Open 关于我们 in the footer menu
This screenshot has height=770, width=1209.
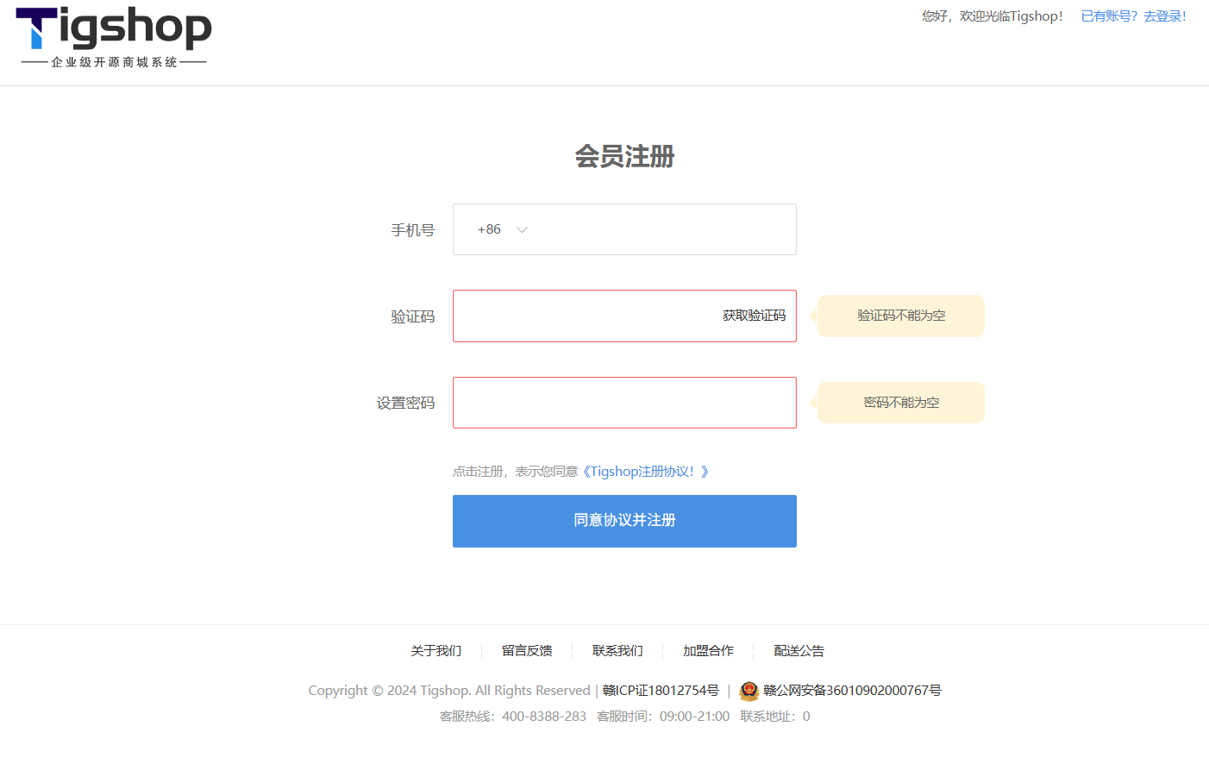click(x=435, y=651)
